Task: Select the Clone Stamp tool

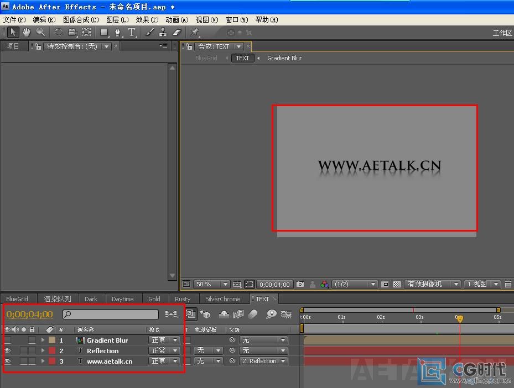Action: click(x=163, y=32)
